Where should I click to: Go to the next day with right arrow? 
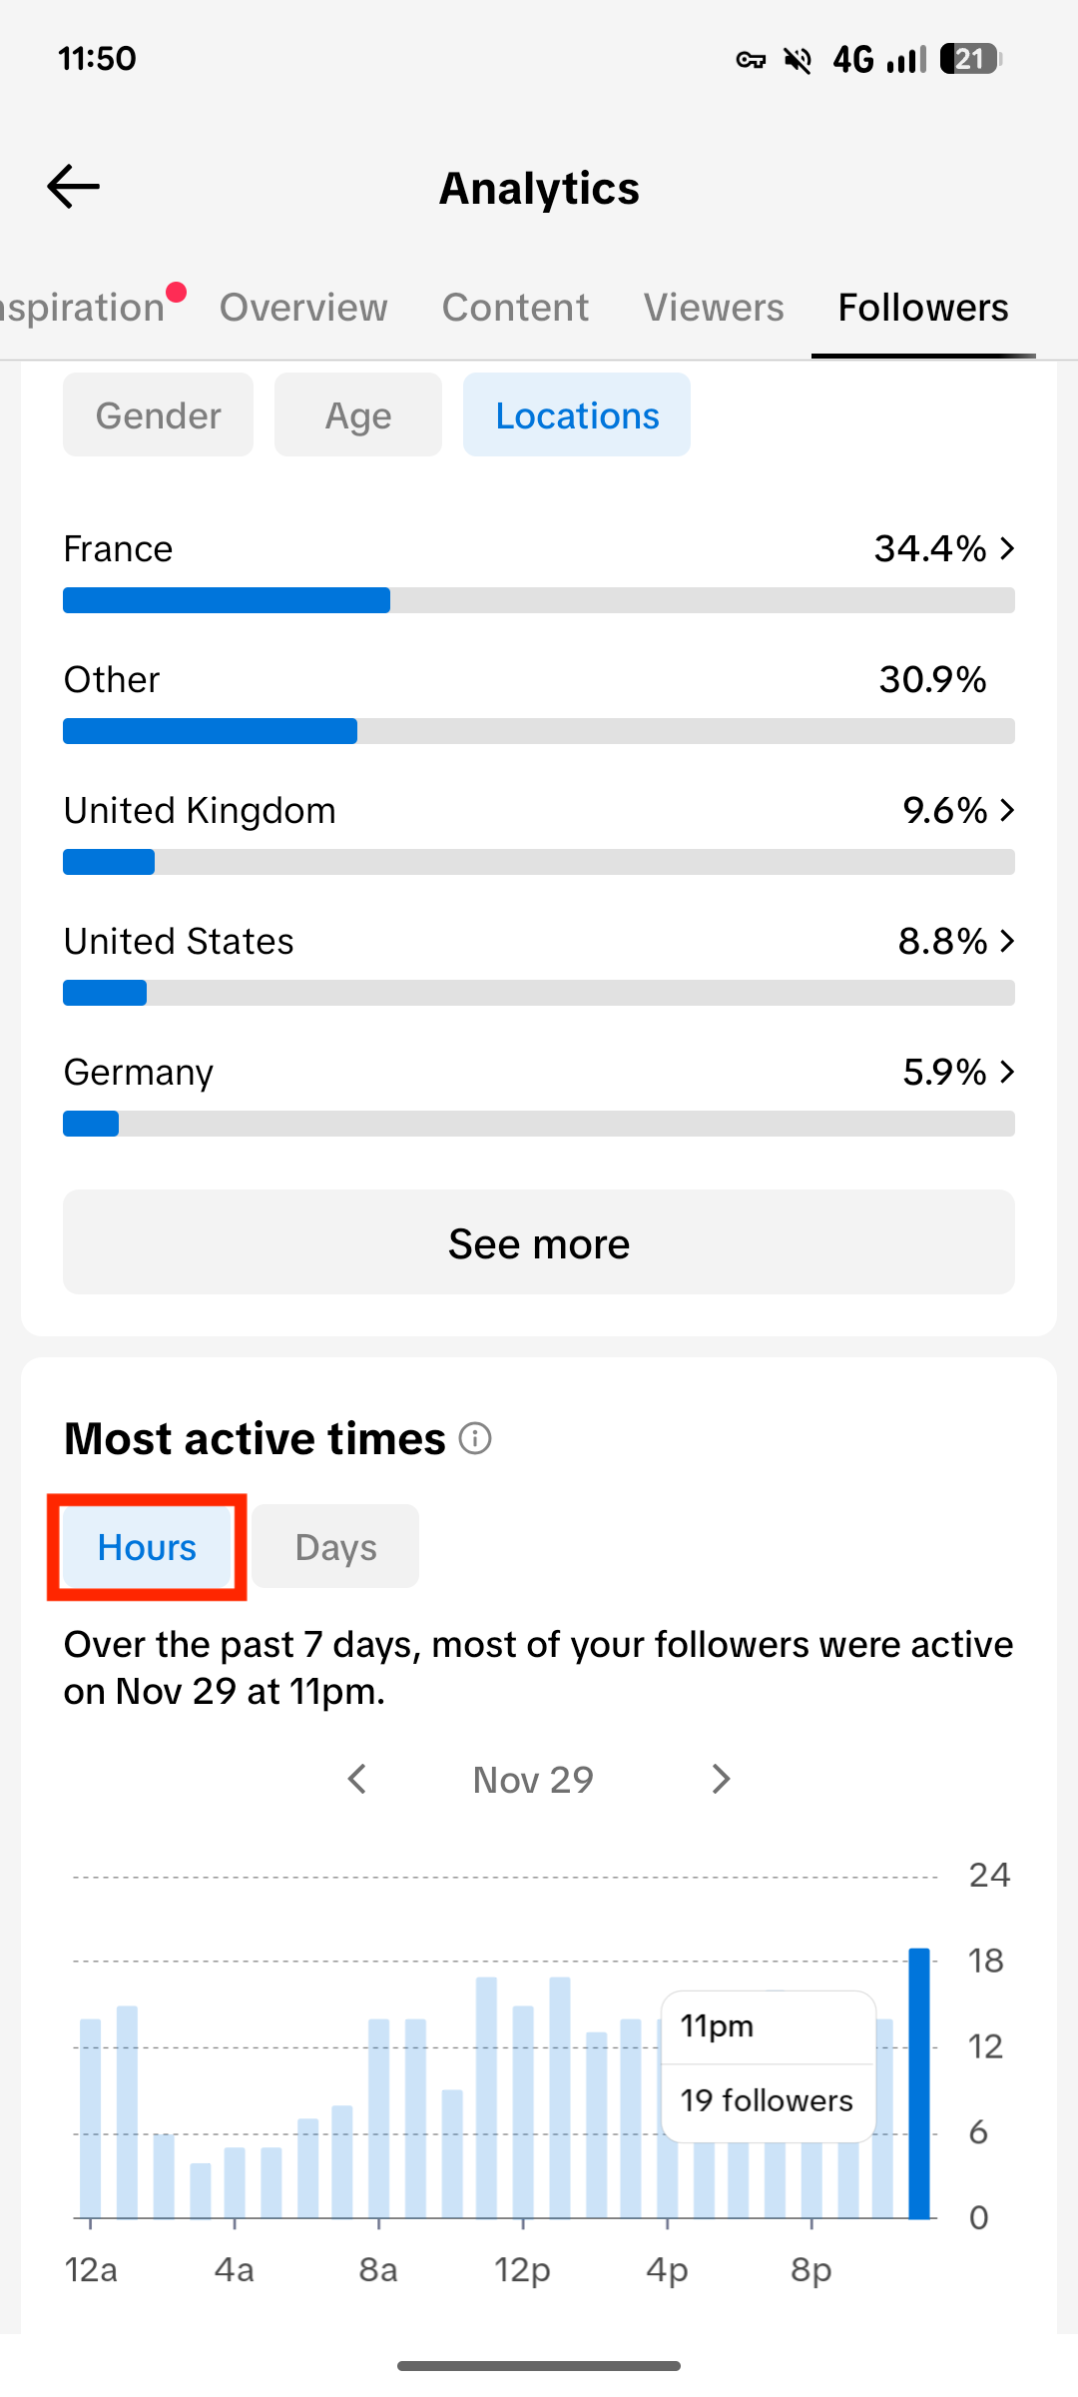pyautogui.click(x=721, y=1779)
